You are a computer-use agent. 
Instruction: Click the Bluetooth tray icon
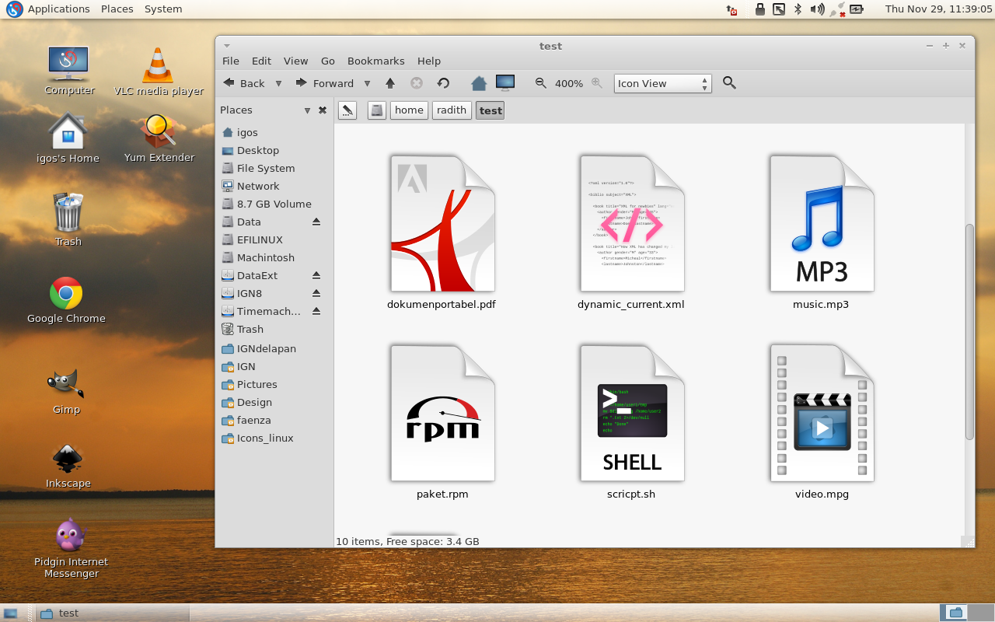click(798, 9)
